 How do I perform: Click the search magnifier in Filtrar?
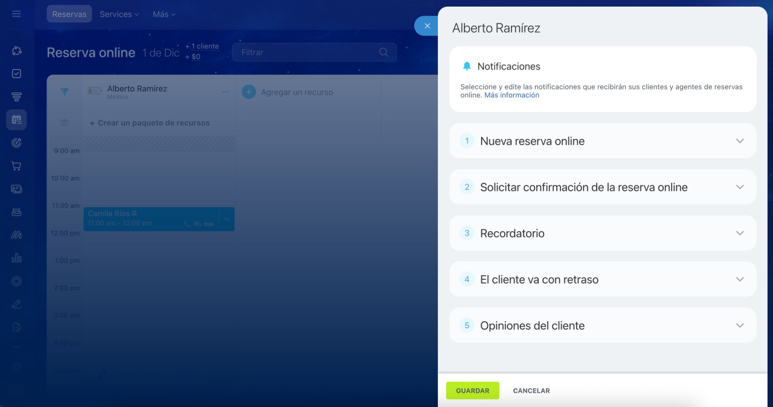pyautogui.click(x=383, y=53)
